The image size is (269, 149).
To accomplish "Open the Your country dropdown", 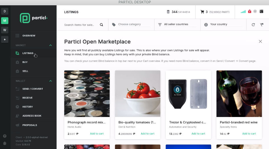I will [223, 25].
